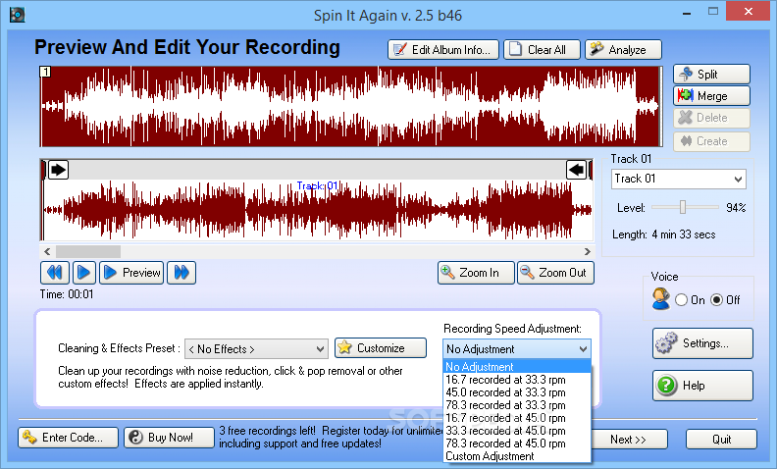Screen dimensions: 777x469
Task: Select Voice Off radio button
Action: coord(716,300)
